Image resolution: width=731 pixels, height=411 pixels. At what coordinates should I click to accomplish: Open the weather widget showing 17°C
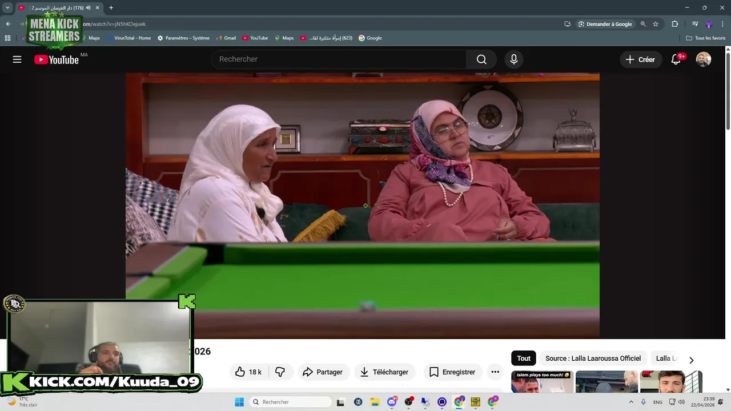pos(22,402)
